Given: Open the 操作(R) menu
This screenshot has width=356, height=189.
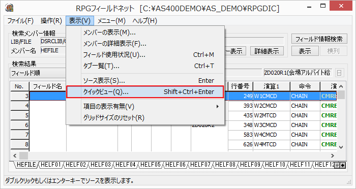Looking at the screenshot, I should click(51, 21).
